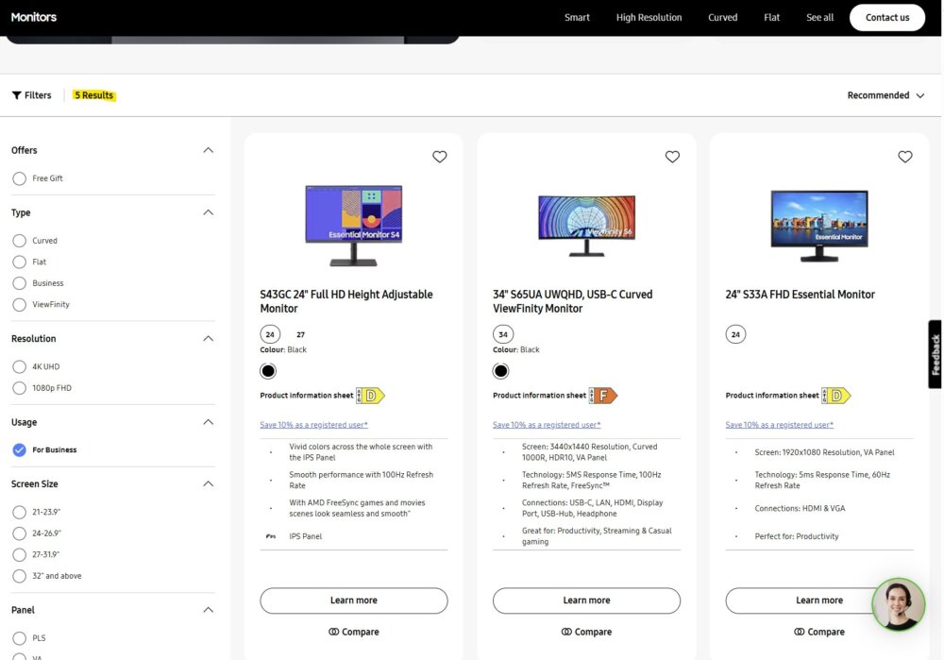Collapse the Screen Size filter section
Image resolution: width=944 pixels, height=660 pixels.
point(209,483)
